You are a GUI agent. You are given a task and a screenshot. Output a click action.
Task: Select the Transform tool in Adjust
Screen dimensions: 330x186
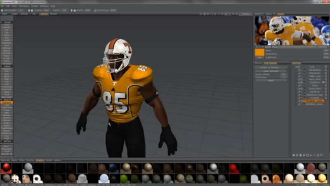coord(7,87)
